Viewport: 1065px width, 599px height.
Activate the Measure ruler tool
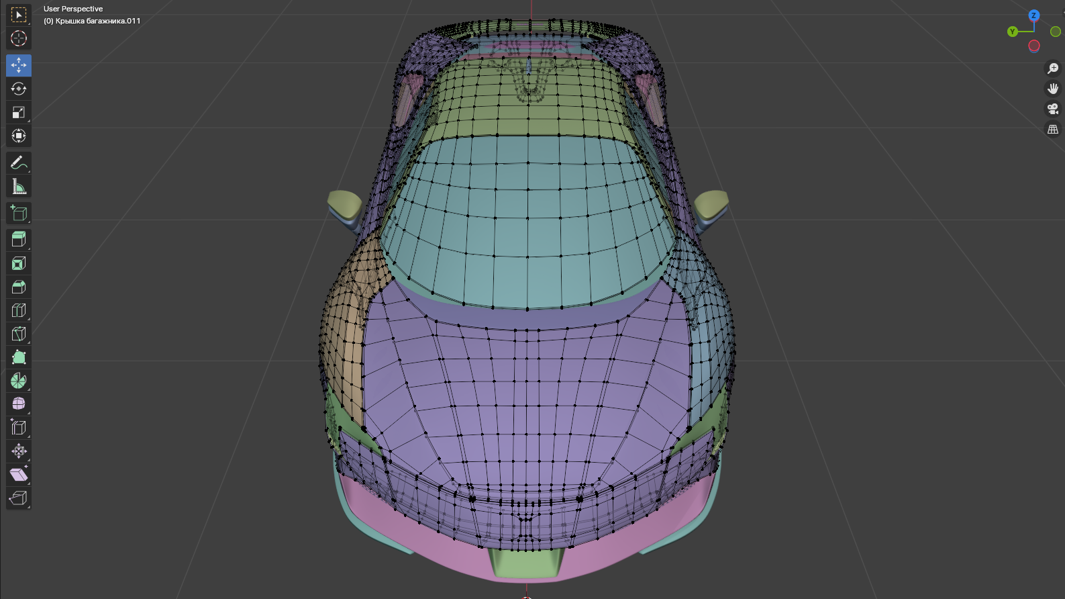(x=19, y=187)
